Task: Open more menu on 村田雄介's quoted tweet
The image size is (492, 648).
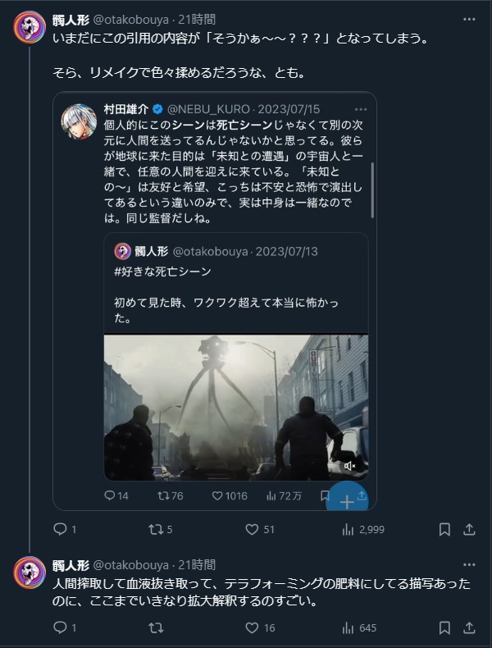Action: 360,108
